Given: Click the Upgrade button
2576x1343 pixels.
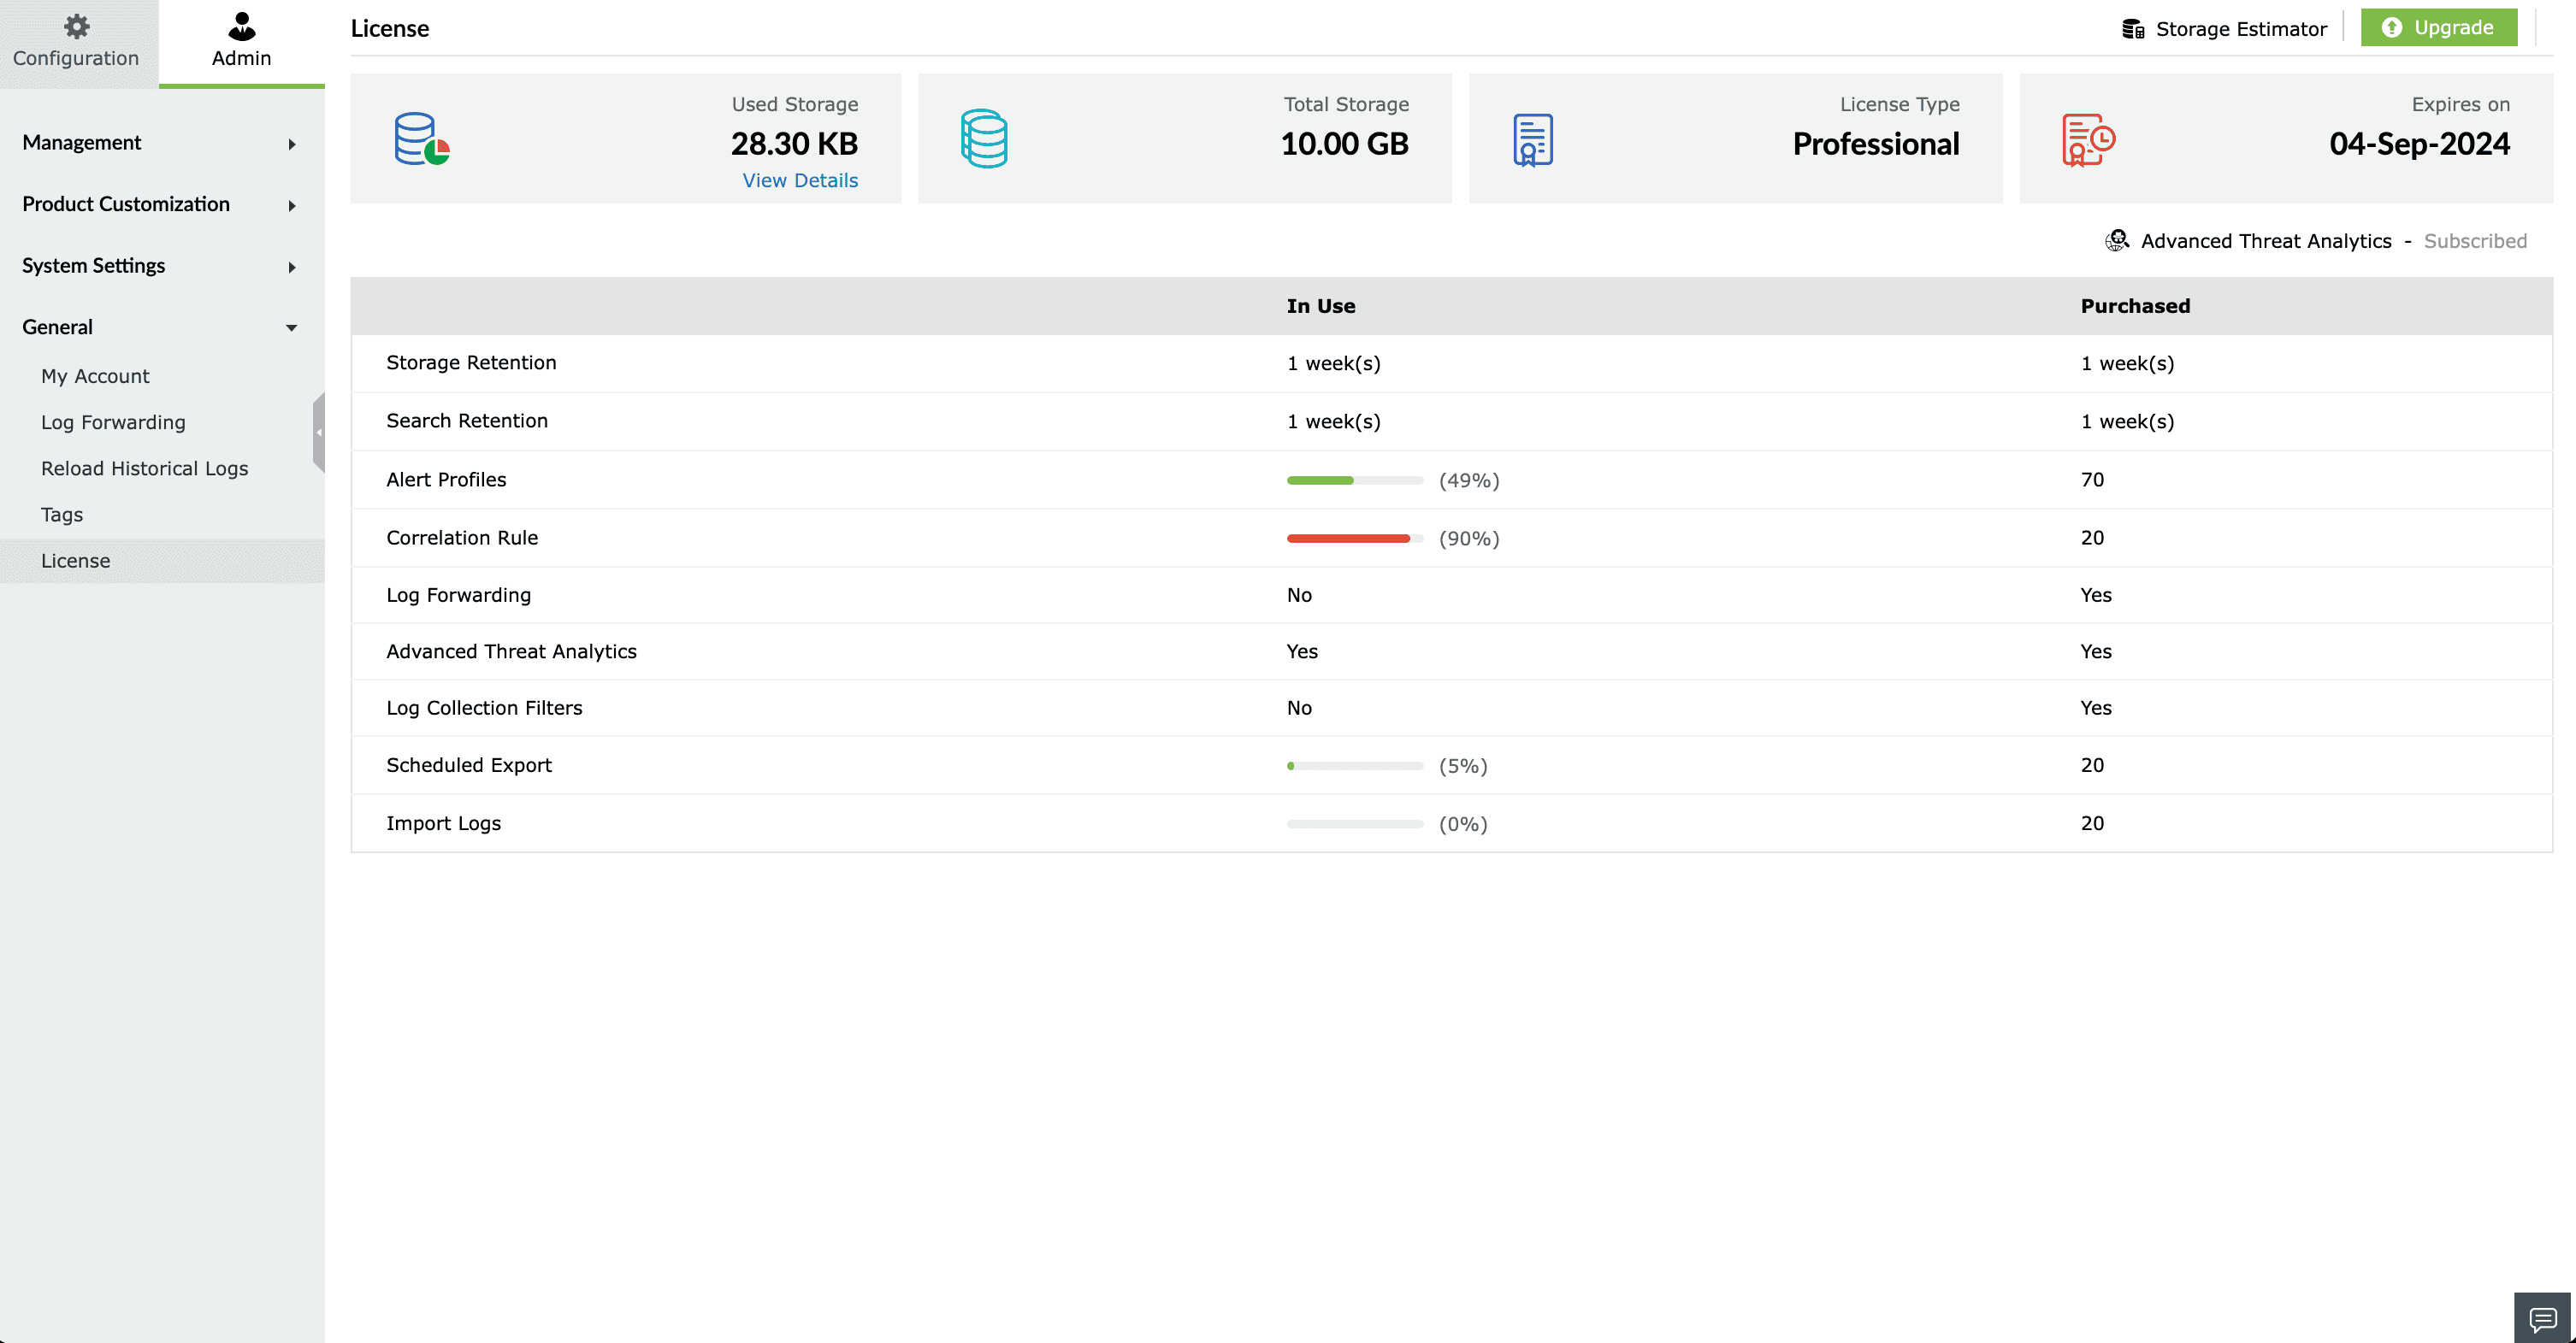Looking at the screenshot, I should 2438,28.
